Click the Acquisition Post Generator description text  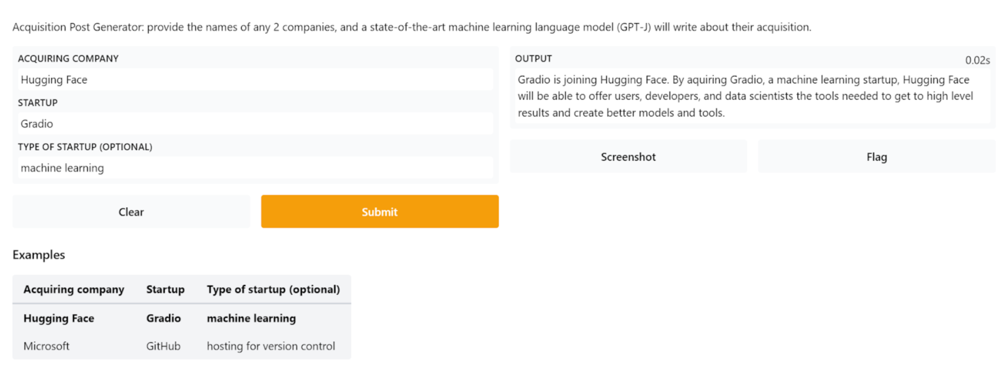tap(411, 27)
